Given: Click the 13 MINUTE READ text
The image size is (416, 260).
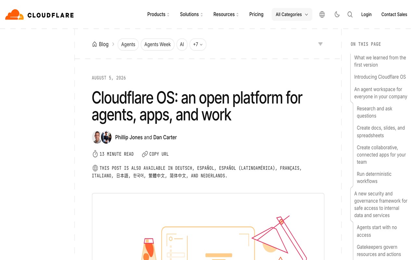Looking at the screenshot, I should pyautogui.click(x=117, y=154).
